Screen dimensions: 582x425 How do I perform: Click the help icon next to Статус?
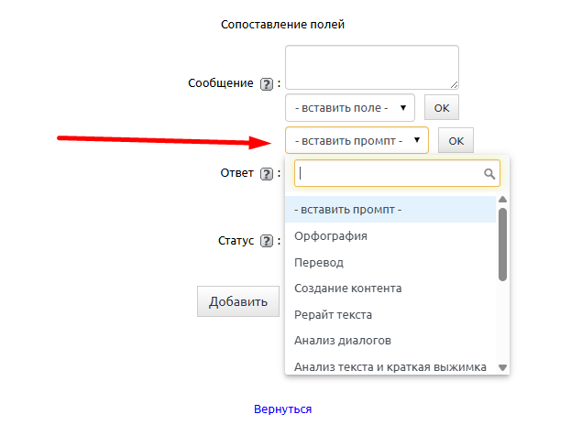(x=267, y=242)
